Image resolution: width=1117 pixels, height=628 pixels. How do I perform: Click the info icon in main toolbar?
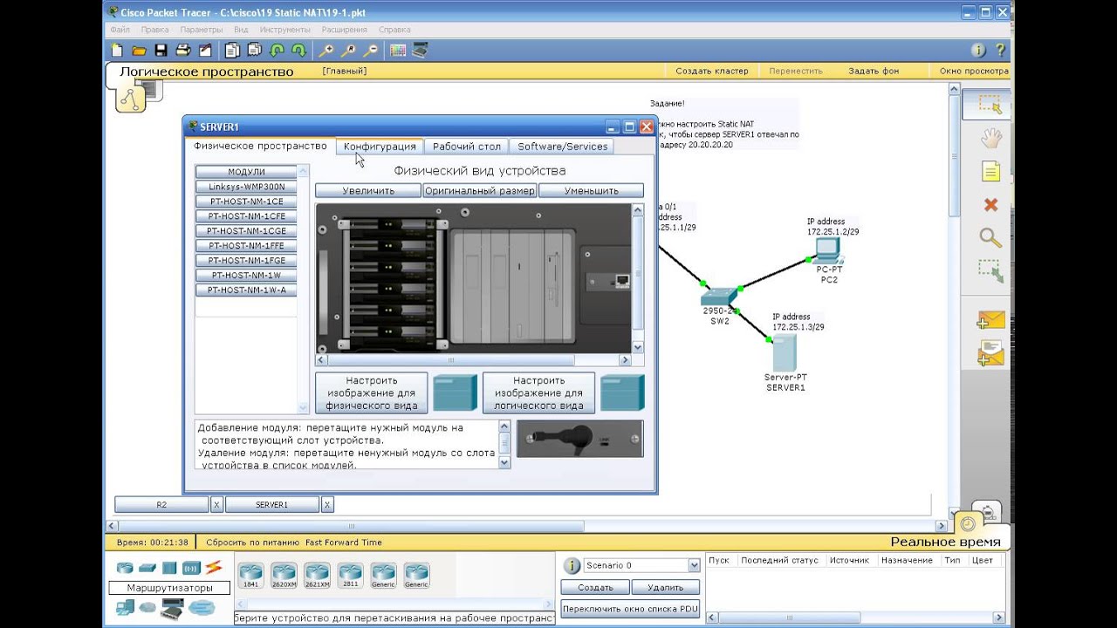978,51
